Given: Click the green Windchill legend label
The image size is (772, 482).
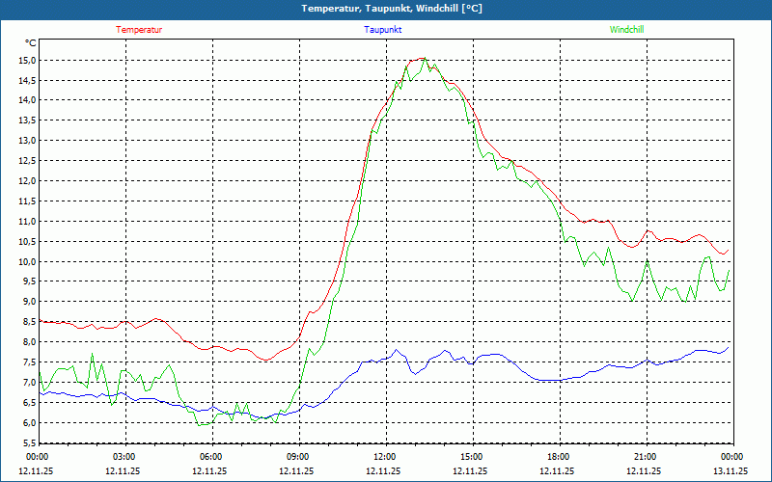Looking at the screenshot, I should click(x=626, y=29).
